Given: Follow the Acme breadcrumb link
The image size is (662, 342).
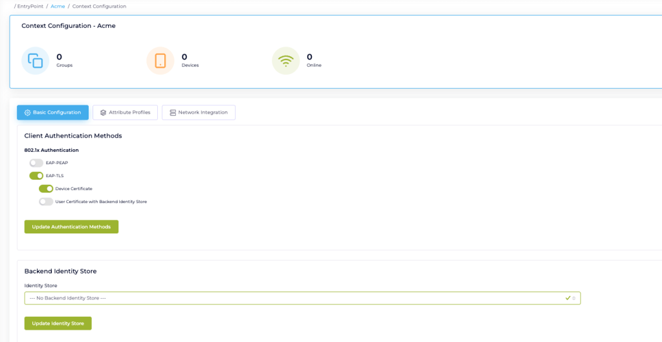Looking at the screenshot, I should [58, 6].
